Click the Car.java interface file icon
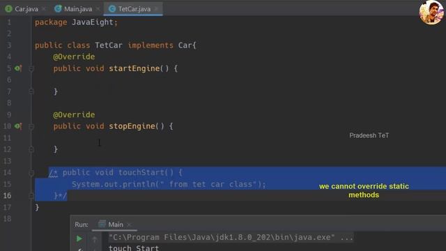Image resolution: width=446 pixels, height=251 pixels. [8, 9]
